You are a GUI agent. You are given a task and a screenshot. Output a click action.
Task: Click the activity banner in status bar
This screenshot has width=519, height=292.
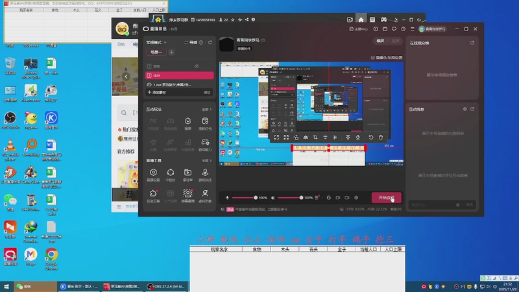(x=257, y=209)
